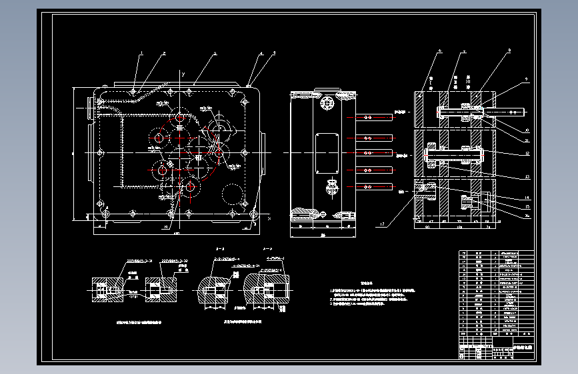578x374 pixels.
Task: Click balloon number 1 above gearbox view
Action: pyautogui.click(x=142, y=53)
